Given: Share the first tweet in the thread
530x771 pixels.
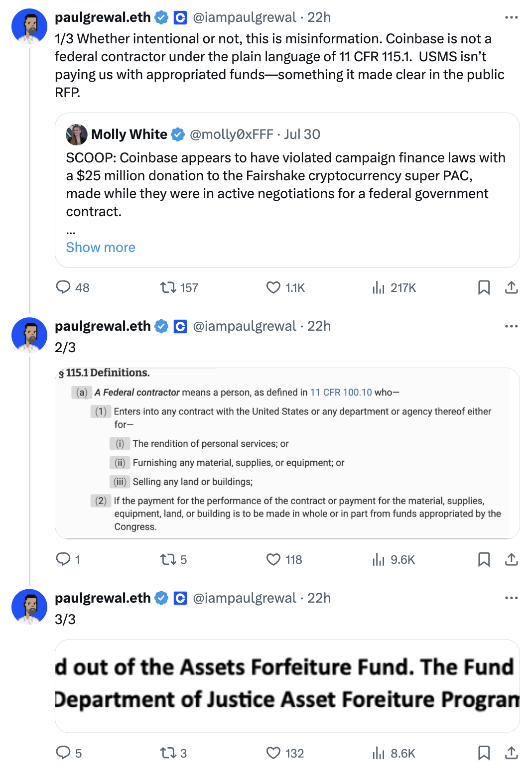Looking at the screenshot, I should pos(512,287).
